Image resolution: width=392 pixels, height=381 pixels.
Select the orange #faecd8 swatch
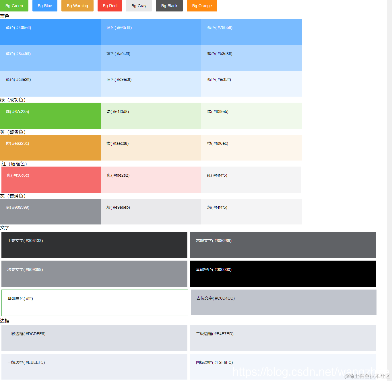click(x=151, y=148)
